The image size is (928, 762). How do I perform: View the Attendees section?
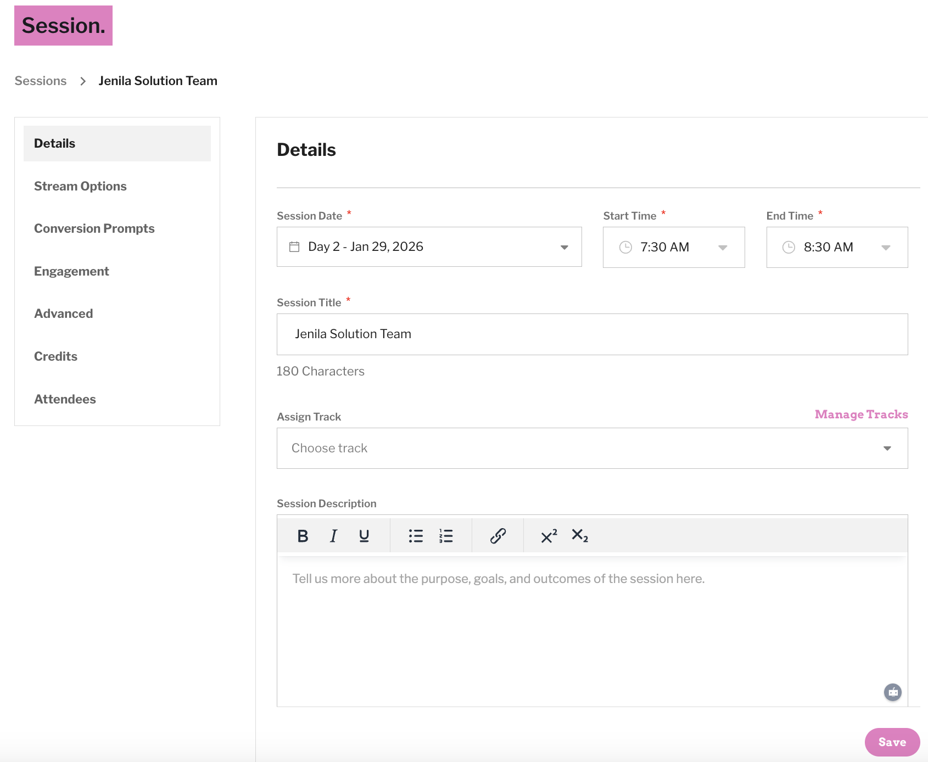[65, 399]
